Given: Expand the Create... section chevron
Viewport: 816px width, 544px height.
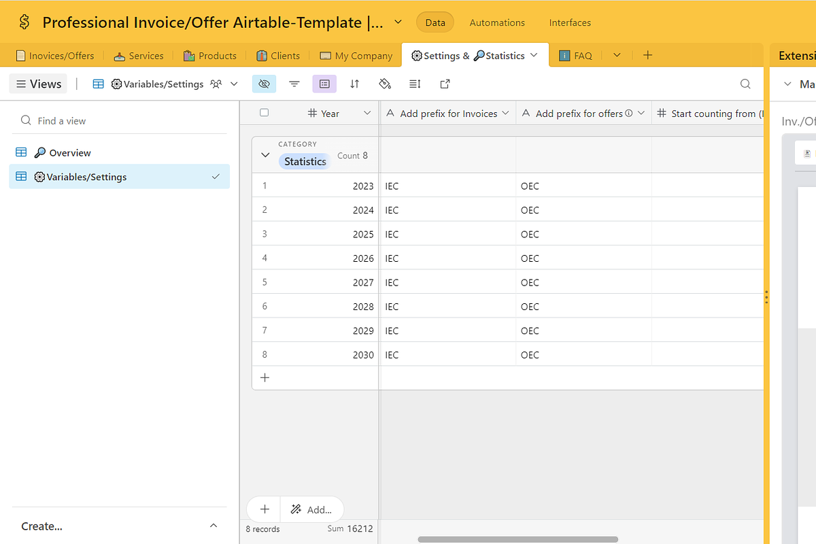Looking at the screenshot, I should (214, 526).
